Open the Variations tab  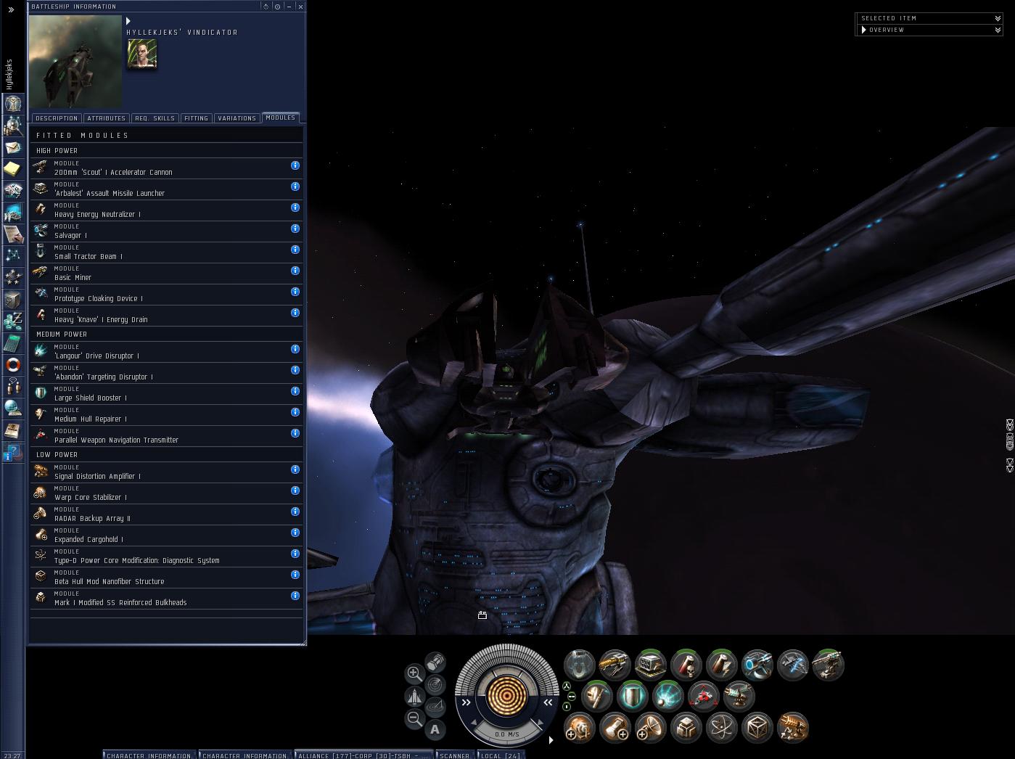pyautogui.click(x=237, y=118)
